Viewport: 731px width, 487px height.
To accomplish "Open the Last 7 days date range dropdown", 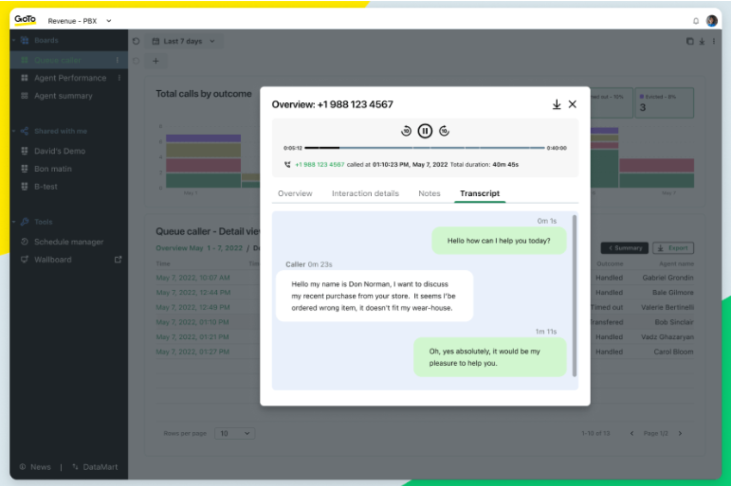I will [185, 41].
